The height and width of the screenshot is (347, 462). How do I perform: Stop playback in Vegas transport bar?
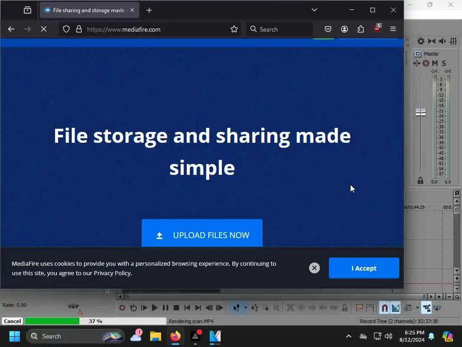click(x=176, y=308)
